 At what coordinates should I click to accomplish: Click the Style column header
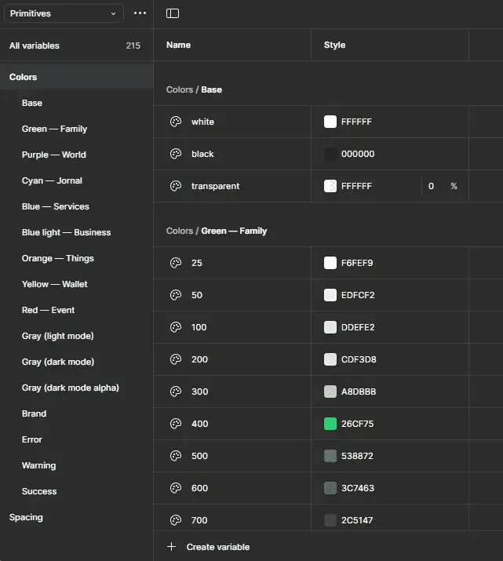(334, 45)
